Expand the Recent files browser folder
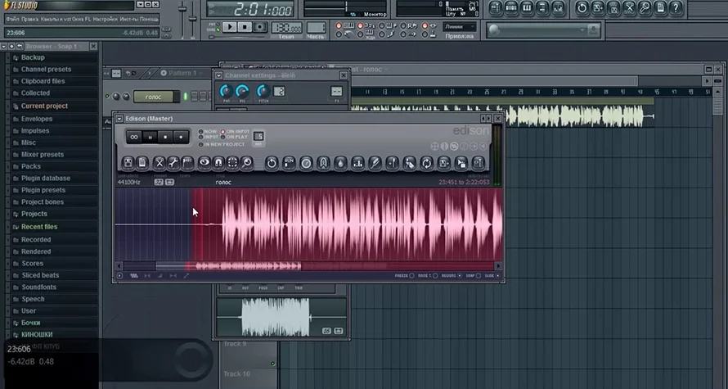The width and height of the screenshot is (728, 389). (38, 227)
